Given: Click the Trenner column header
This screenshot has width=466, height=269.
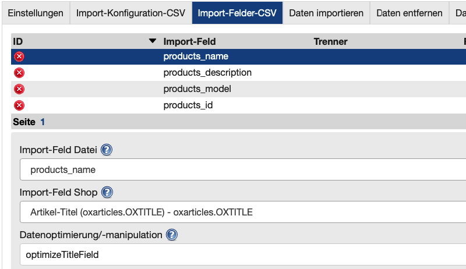Looking at the screenshot, I should point(330,41).
